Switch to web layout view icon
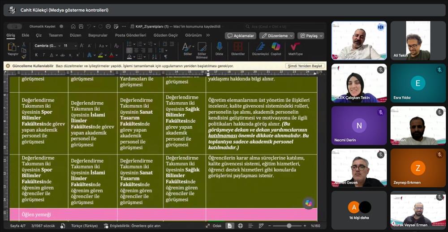 (241, 226)
